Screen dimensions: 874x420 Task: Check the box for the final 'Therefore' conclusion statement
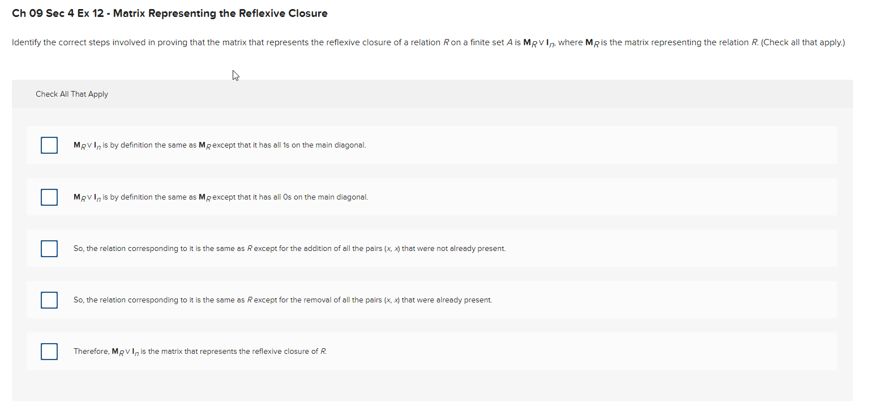click(49, 351)
